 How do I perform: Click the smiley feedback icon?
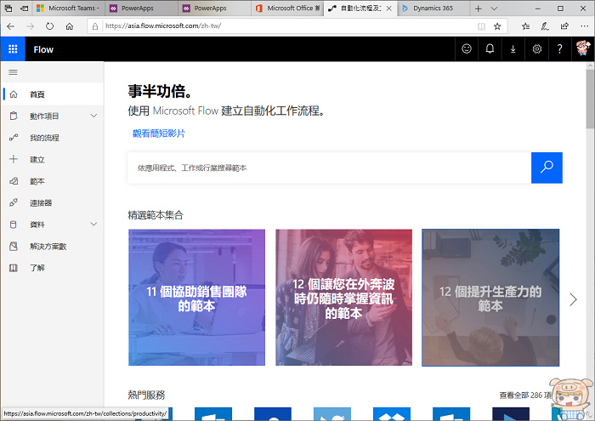click(x=466, y=49)
